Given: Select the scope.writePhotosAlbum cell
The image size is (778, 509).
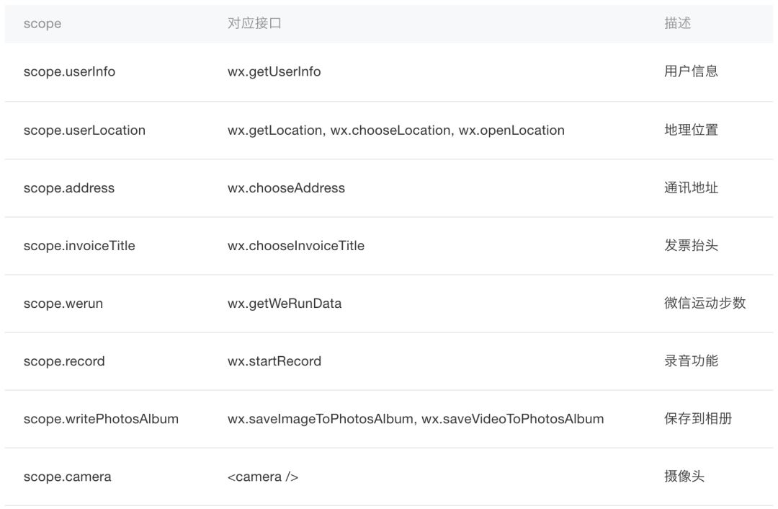Looking at the screenshot, I should 101,419.
